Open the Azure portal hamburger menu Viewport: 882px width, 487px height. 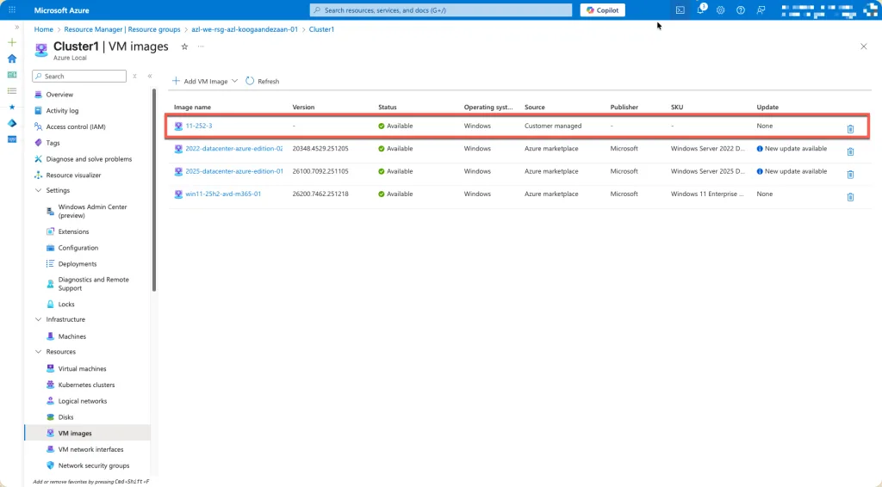coord(12,10)
